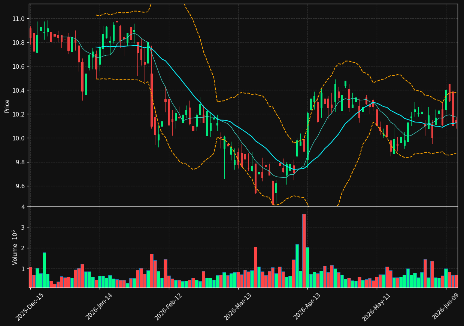The width and height of the screenshot is (464, 326).
Task: Select the volume tick label 4
Action: point(23,207)
